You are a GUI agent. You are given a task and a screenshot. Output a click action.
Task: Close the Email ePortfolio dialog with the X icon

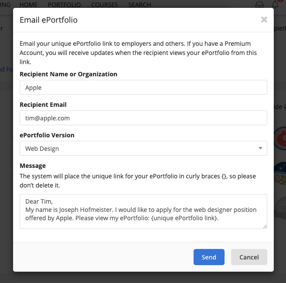point(264,20)
